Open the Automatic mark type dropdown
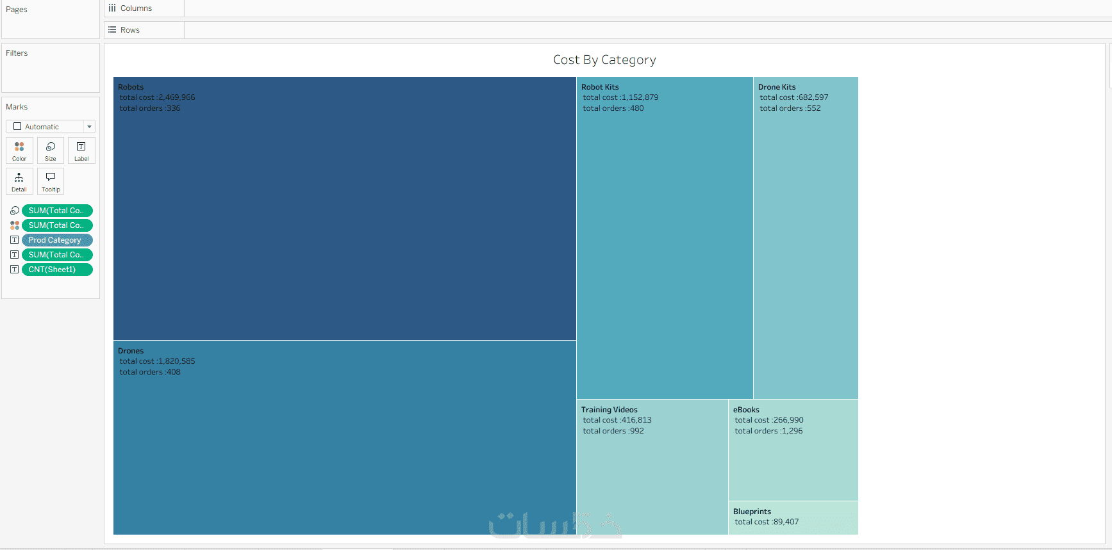The image size is (1112, 550). pyautogui.click(x=51, y=127)
